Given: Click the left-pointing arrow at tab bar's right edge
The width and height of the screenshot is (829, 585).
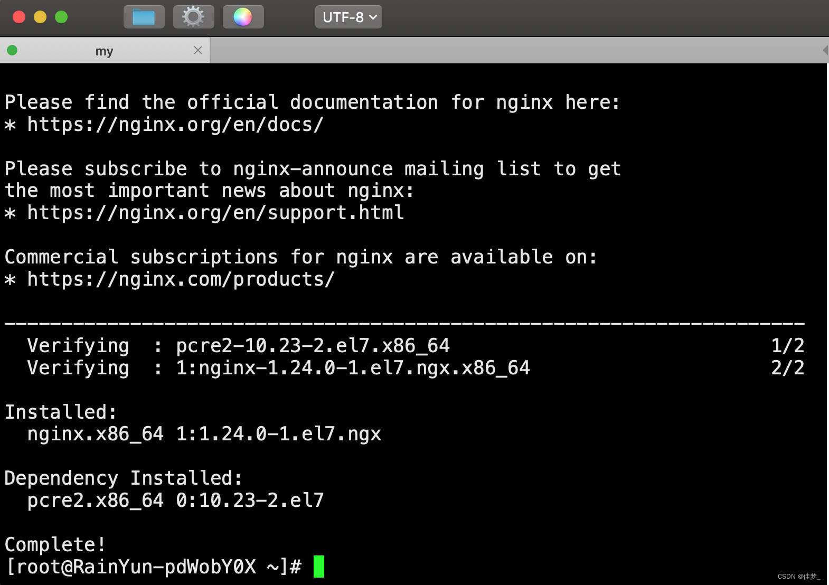Looking at the screenshot, I should point(825,50).
